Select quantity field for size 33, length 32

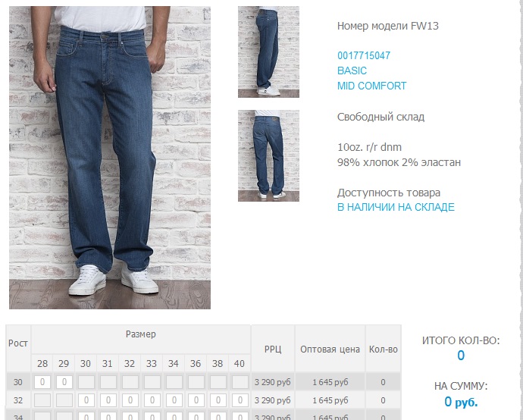pos(152,400)
